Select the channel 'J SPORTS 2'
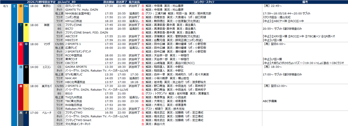The width and height of the screenshot is (348, 126). point(73,86)
